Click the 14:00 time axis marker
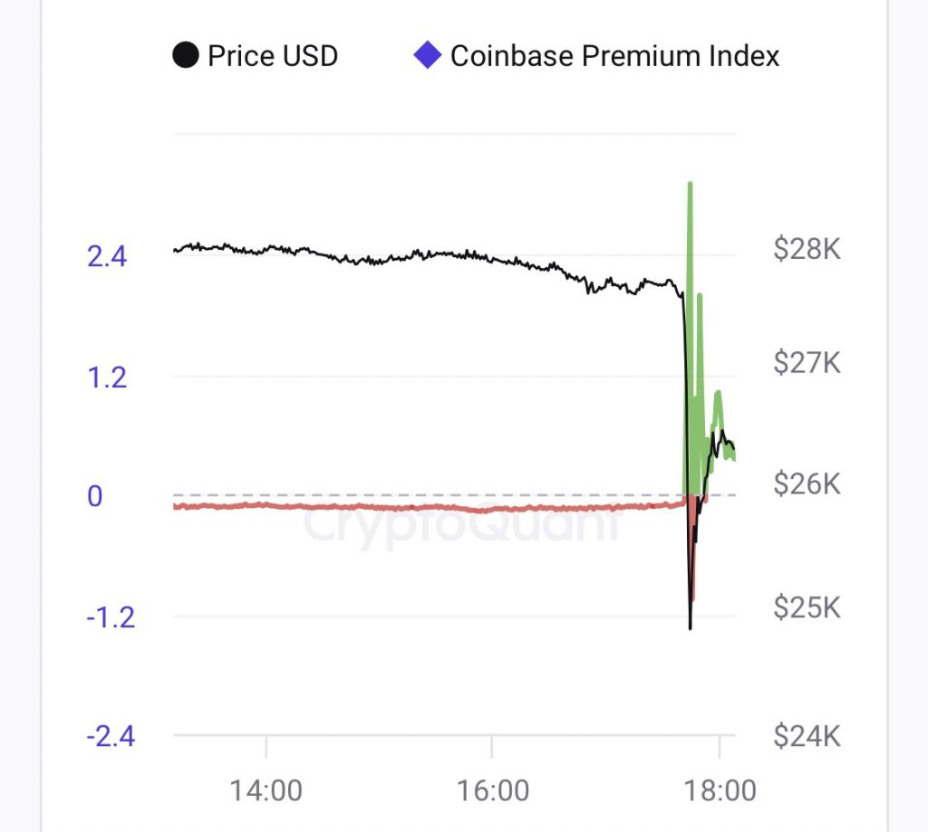Image resolution: width=928 pixels, height=832 pixels. click(266, 790)
